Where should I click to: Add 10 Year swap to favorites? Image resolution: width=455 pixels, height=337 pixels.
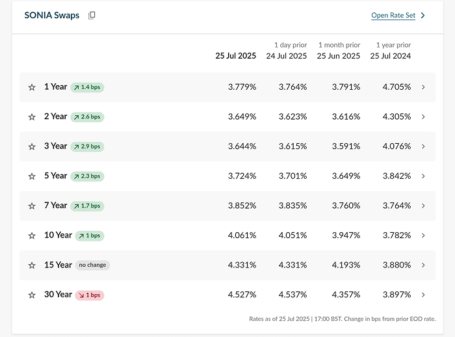coord(32,236)
